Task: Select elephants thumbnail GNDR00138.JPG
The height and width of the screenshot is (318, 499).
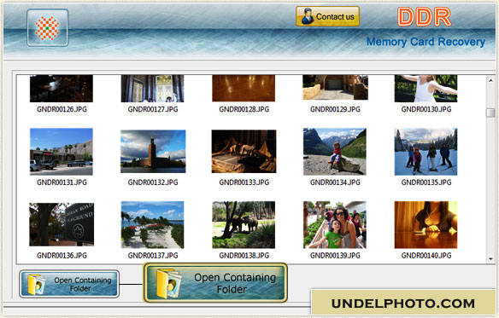Action: [x=244, y=224]
